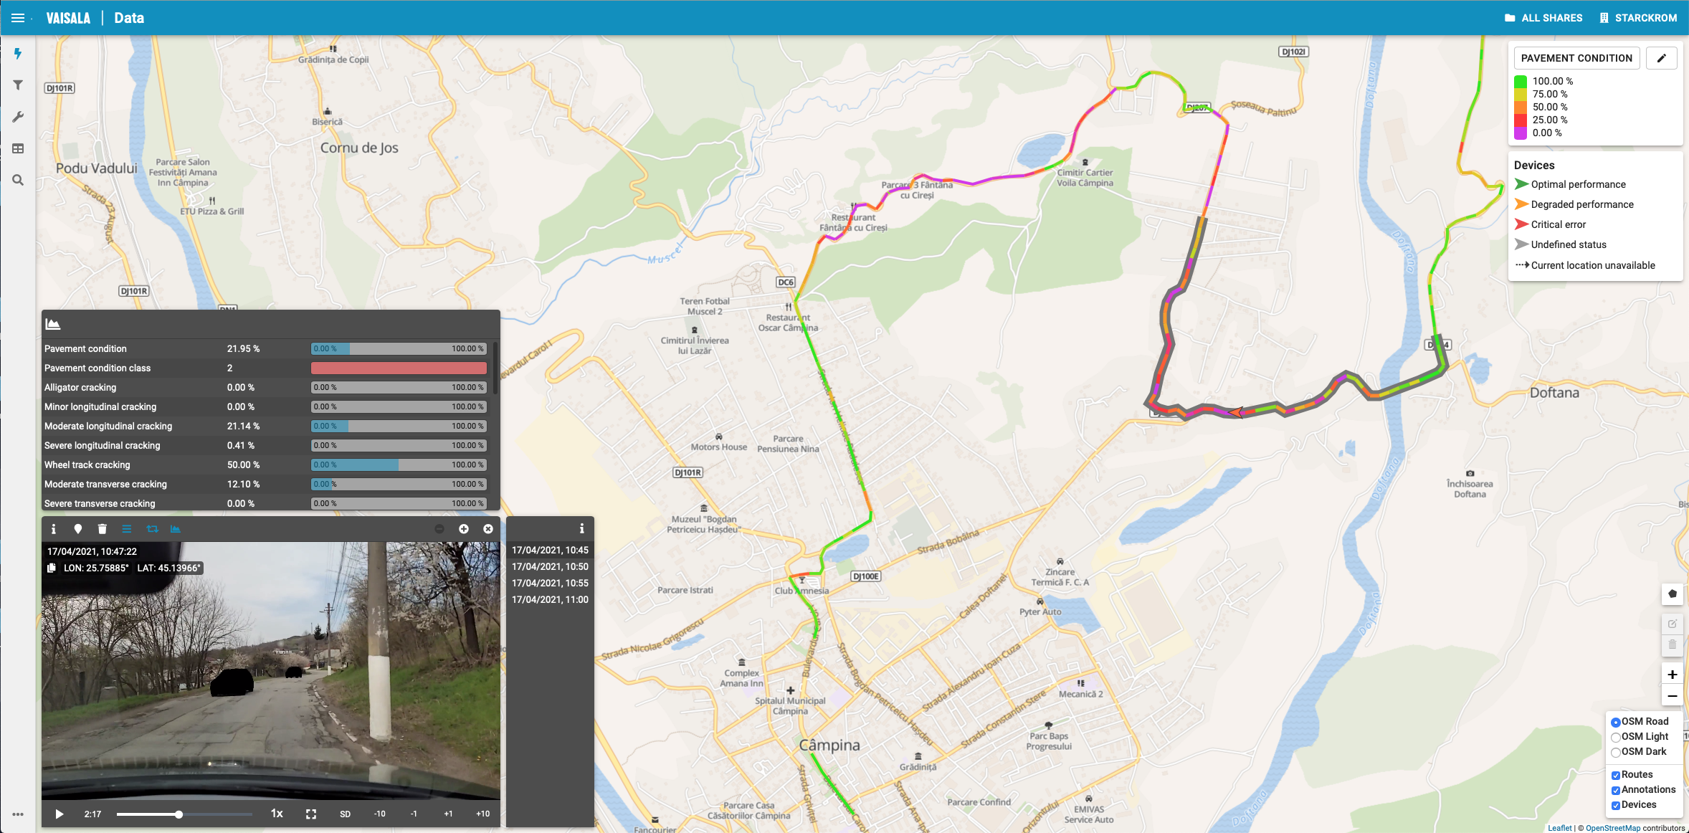
Task: Toggle the loop arrows icon in video toolbar
Action: pos(152,529)
